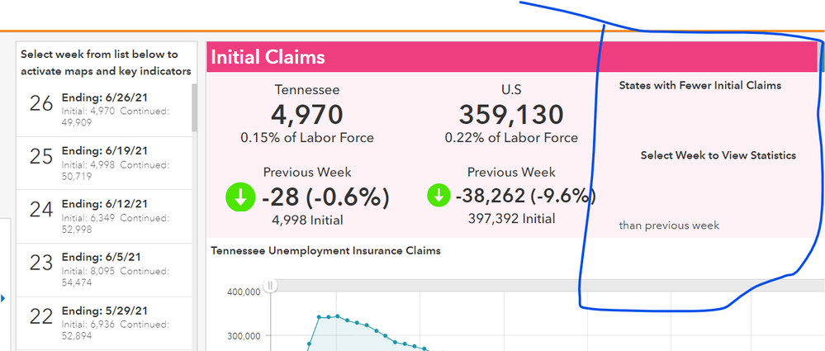Expand the left side panel arrow
Viewport: 825px width, 351px height.
(x=2, y=298)
